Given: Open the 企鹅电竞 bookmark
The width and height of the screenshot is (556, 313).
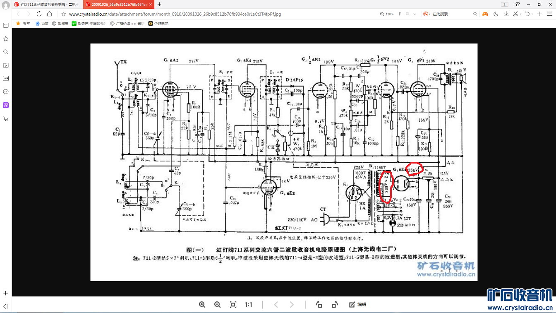Looking at the screenshot, I should point(158,24).
